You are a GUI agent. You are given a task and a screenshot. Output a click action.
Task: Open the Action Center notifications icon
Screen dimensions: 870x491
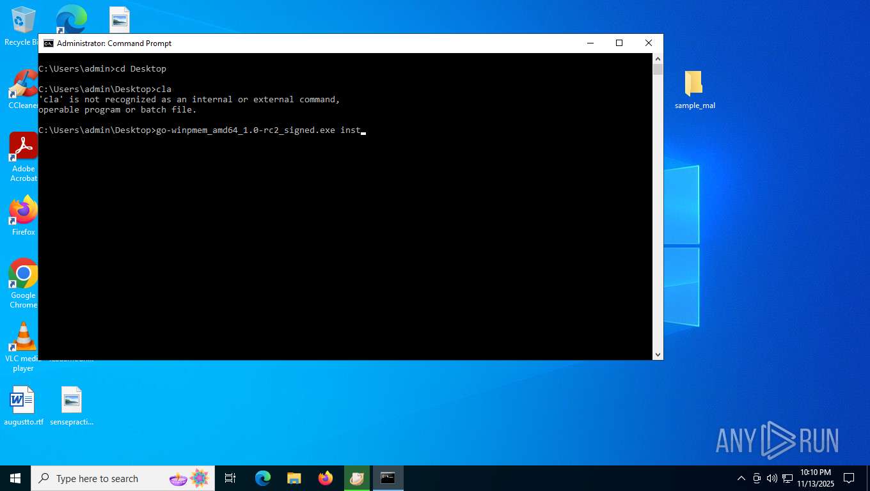click(x=849, y=478)
